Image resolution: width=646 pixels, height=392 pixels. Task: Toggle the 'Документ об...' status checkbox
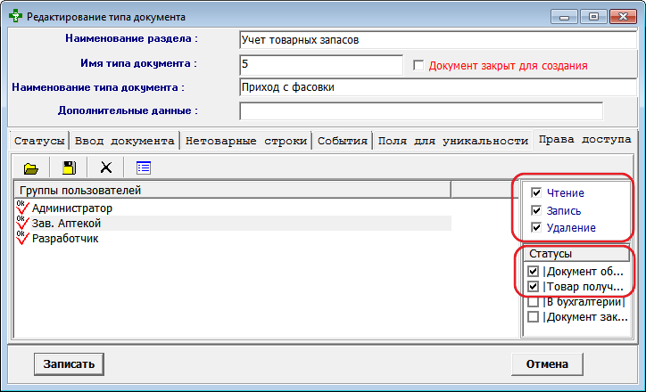[x=533, y=272]
